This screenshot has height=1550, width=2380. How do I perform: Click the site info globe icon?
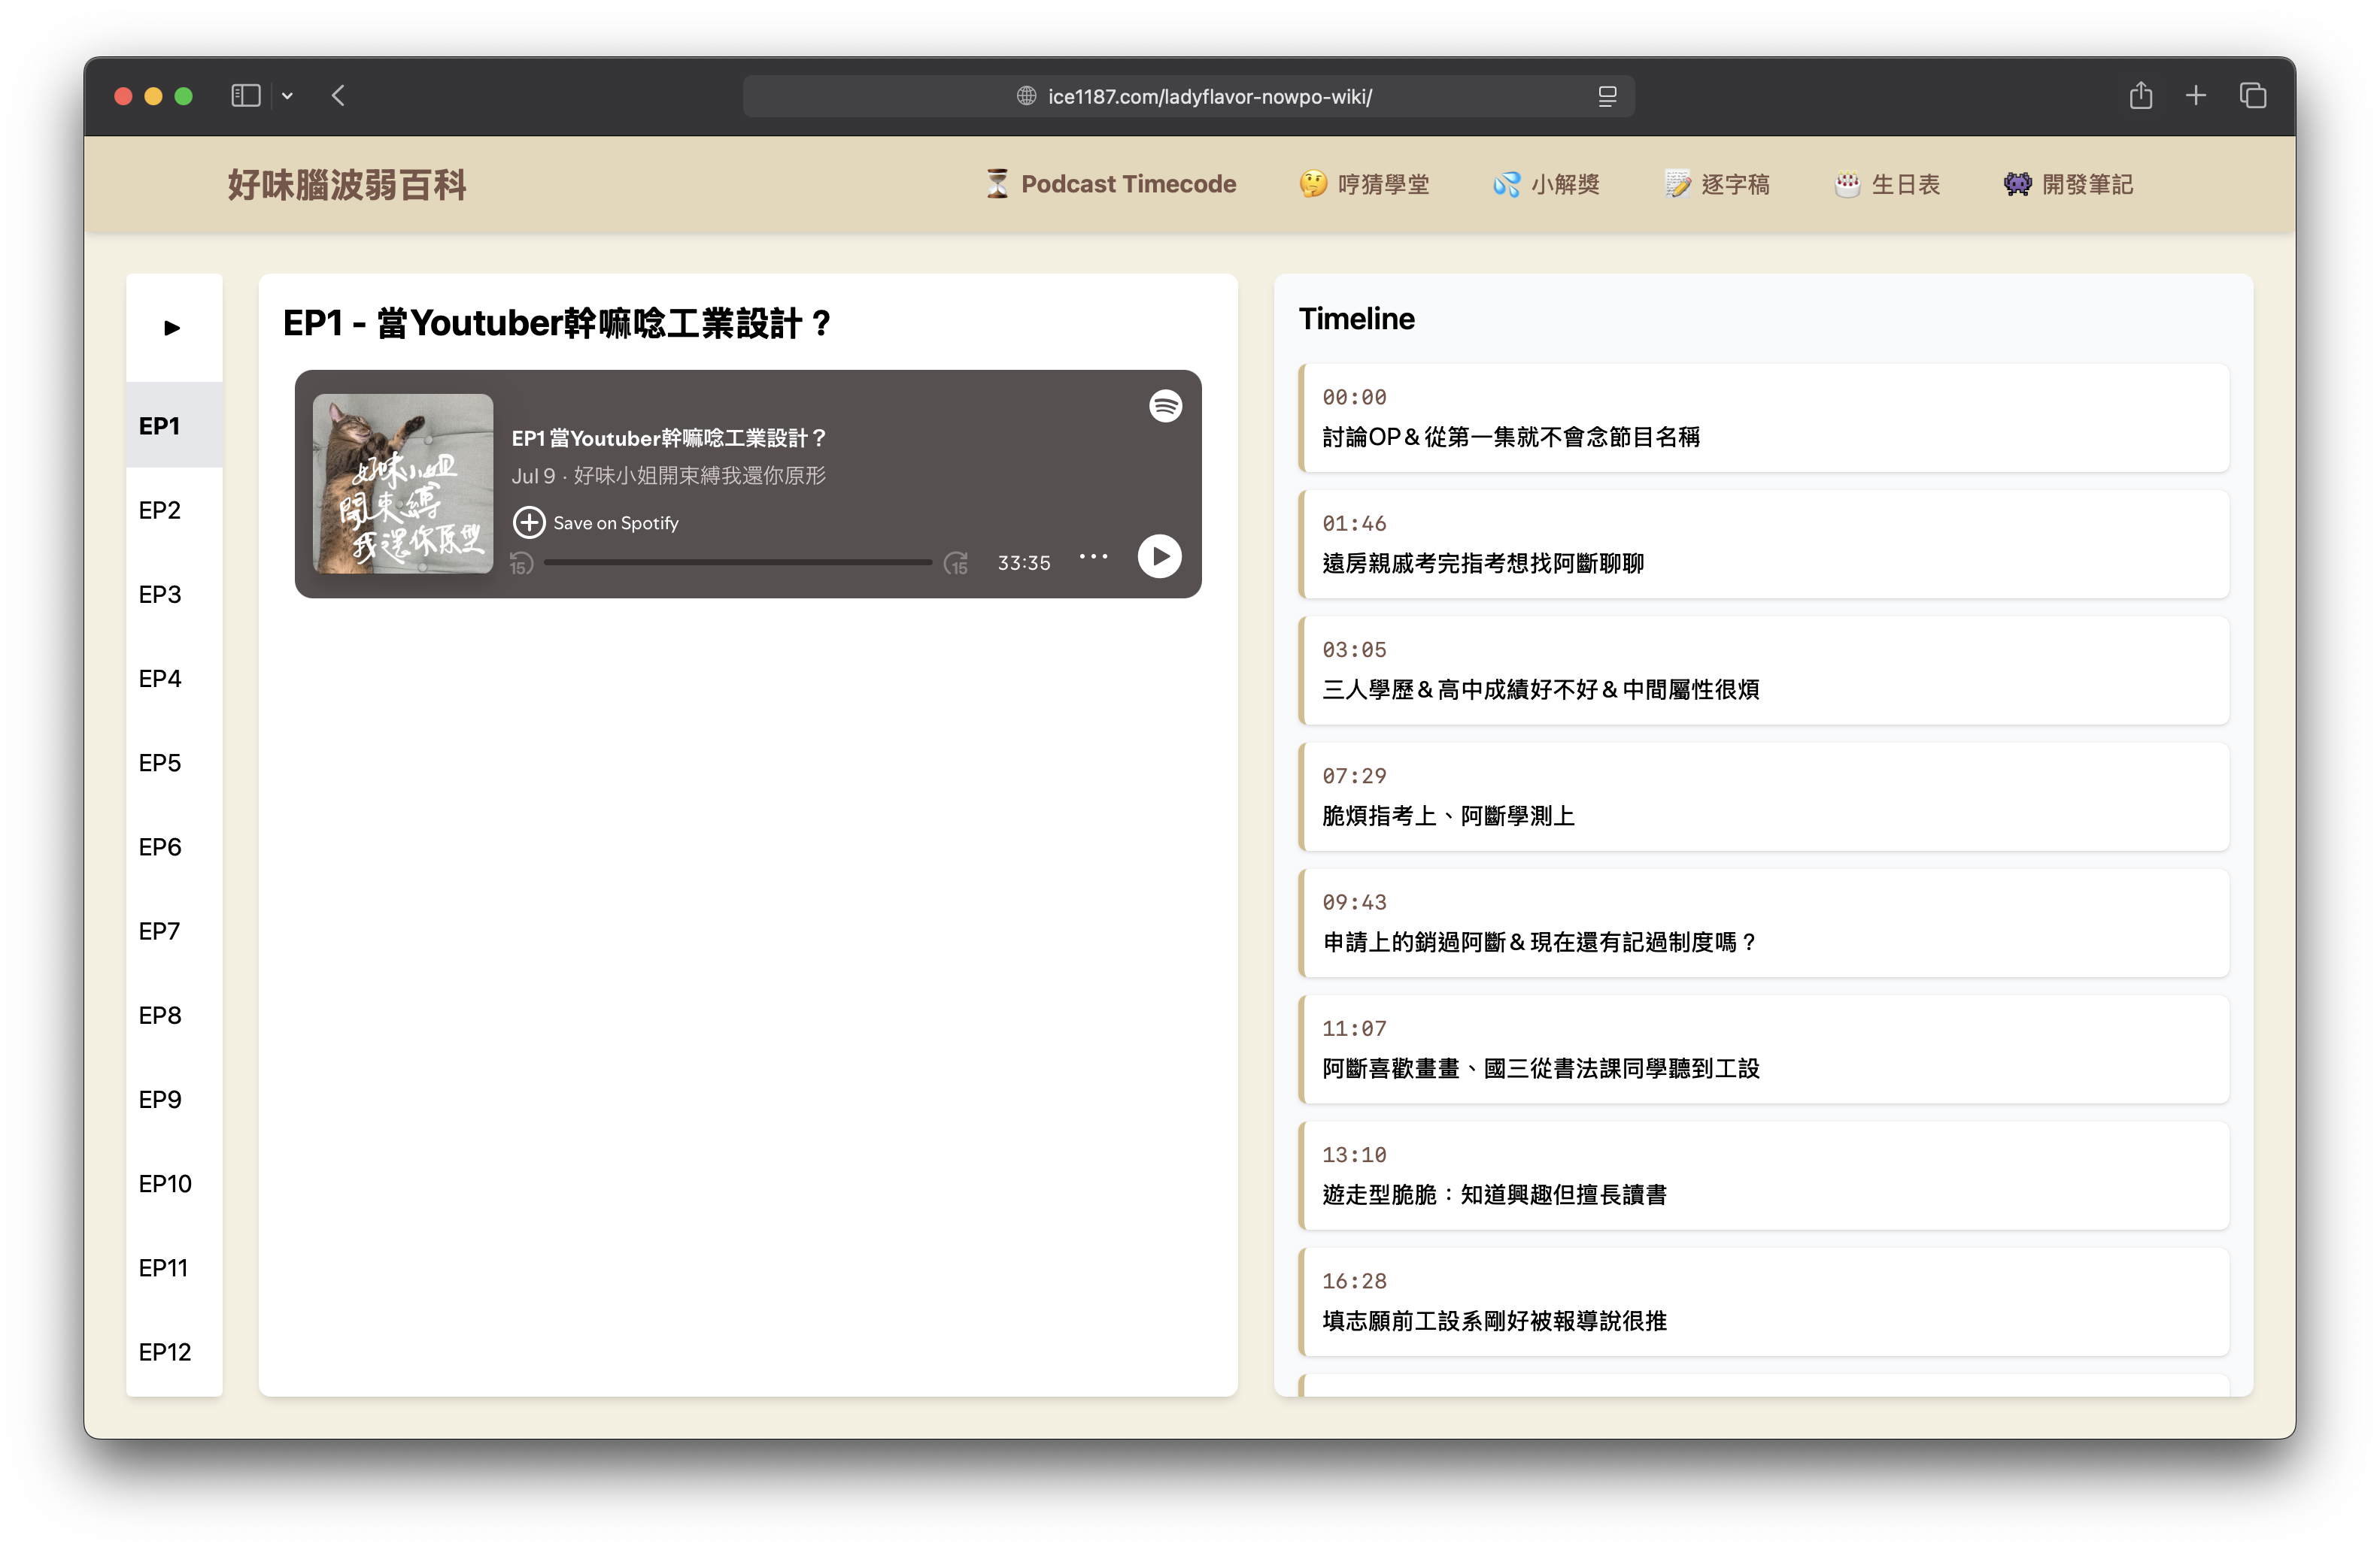pyautogui.click(x=1026, y=96)
